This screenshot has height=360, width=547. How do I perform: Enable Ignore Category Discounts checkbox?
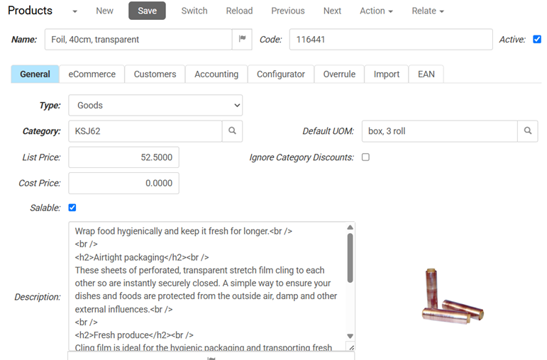365,157
